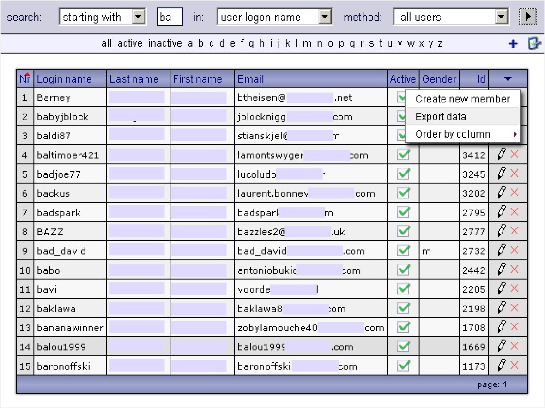Sort by the 'Login name' column header
Image resolution: width=545 pixels, height=408 pixels.
coord(64,79)
